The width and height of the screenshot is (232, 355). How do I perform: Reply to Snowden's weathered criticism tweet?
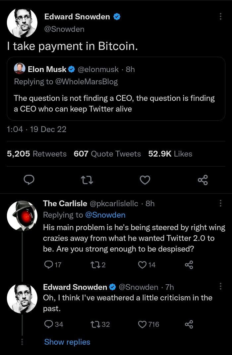click(48, 324)
